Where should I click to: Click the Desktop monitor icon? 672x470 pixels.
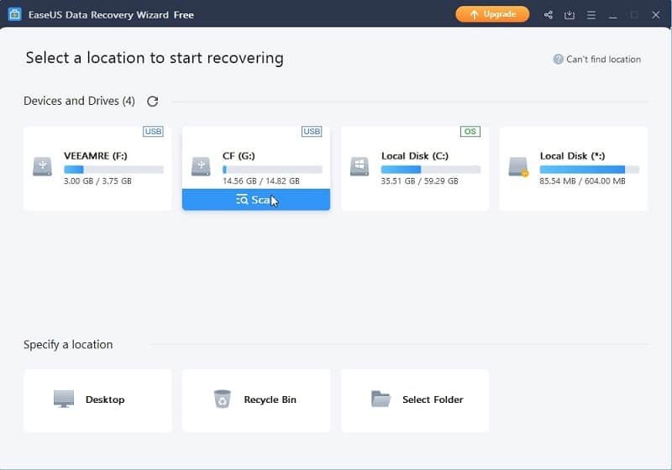tap(64, 399)
